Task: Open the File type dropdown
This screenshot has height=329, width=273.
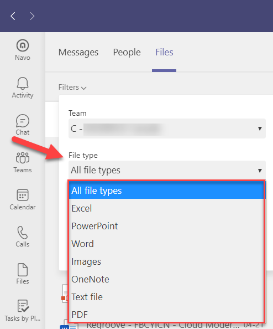Action: pyautogui.click(x=167, y=170)
